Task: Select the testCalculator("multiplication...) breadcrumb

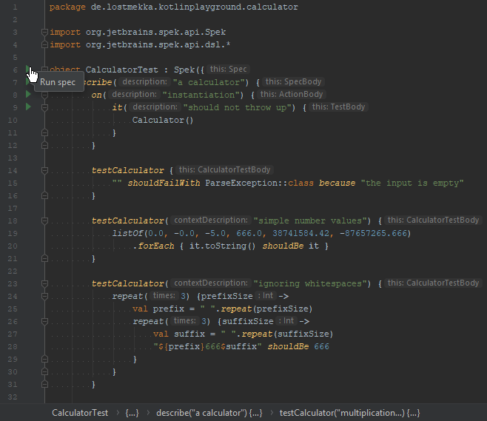Action: coord(349,413)
